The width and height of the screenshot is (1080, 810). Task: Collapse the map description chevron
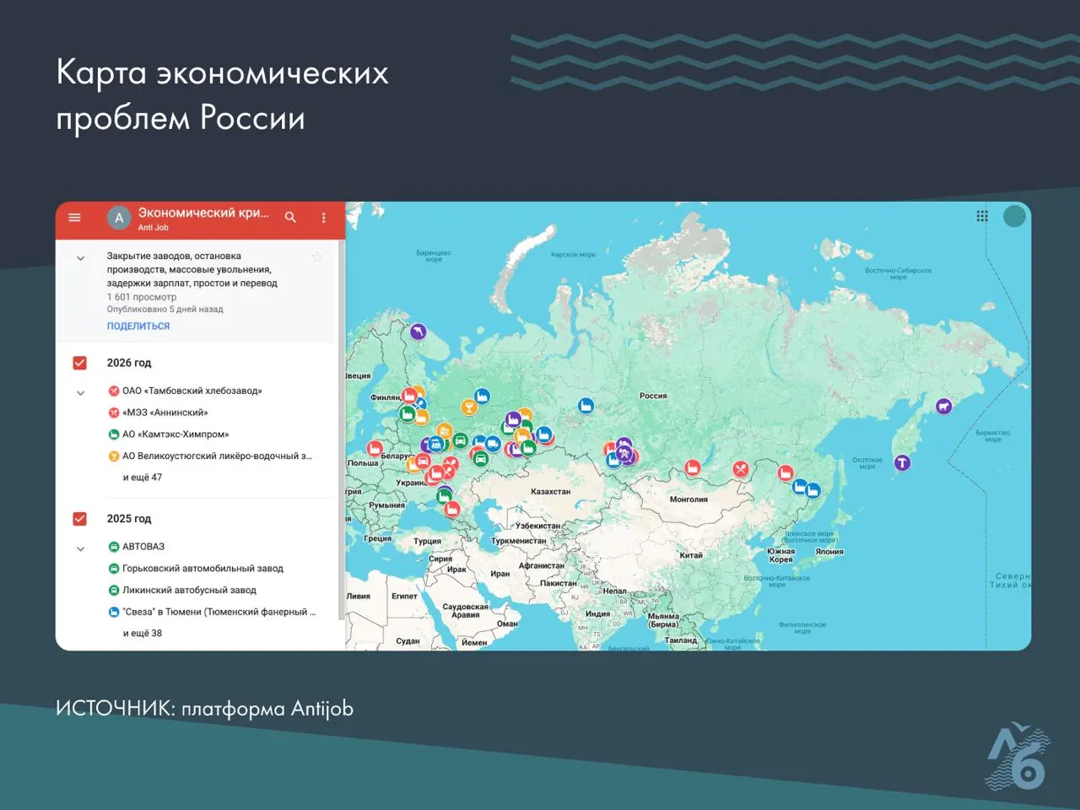click(80, 258)
